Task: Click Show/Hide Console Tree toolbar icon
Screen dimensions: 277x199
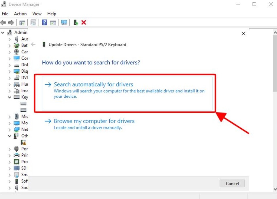Action: coord(22,22)
